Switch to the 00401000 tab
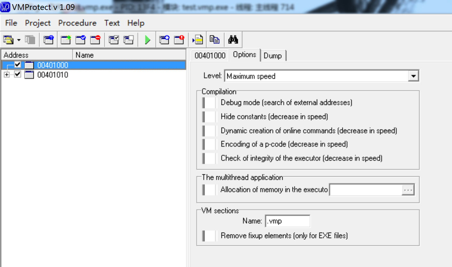Screen dimensions: 452x267 210,56
